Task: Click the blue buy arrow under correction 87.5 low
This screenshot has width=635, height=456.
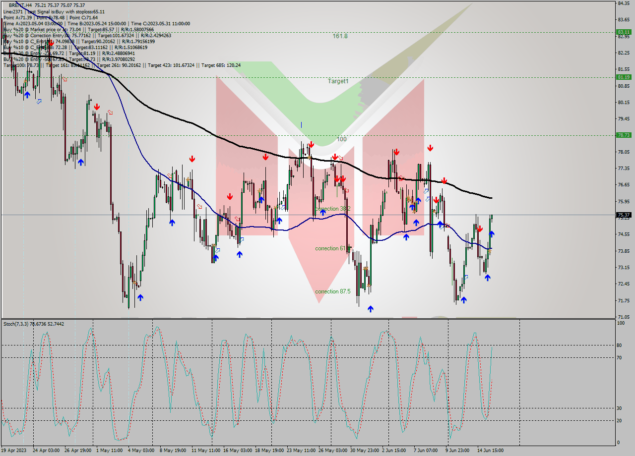Action: (x=370, y=309)
